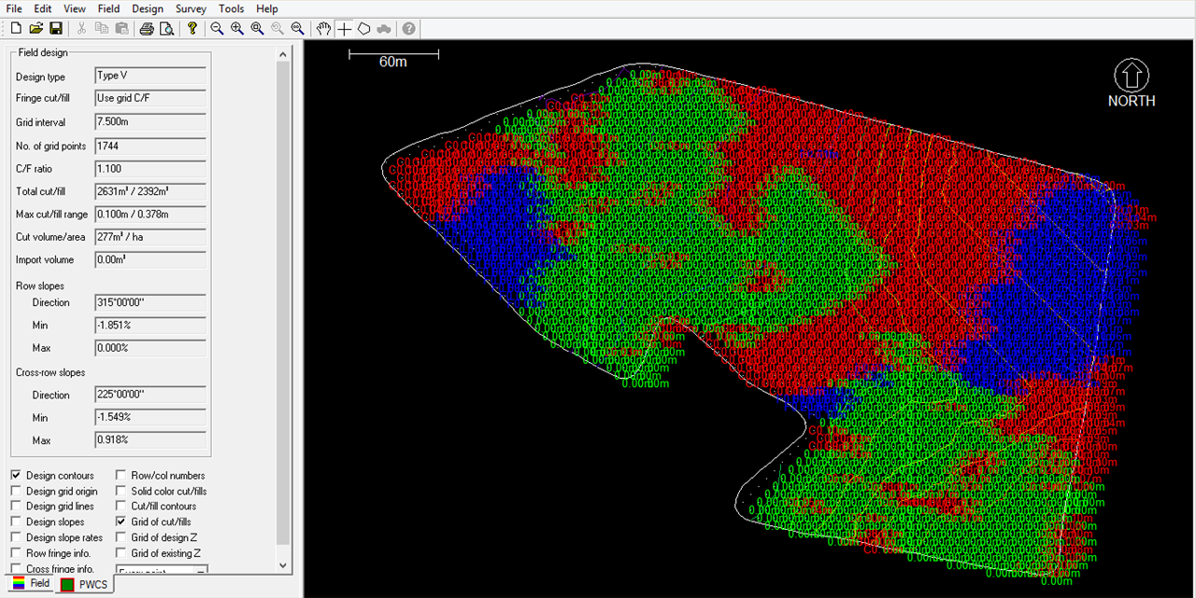Select the Pan hand tool
1196x598 pixels.
coord(323,29)
